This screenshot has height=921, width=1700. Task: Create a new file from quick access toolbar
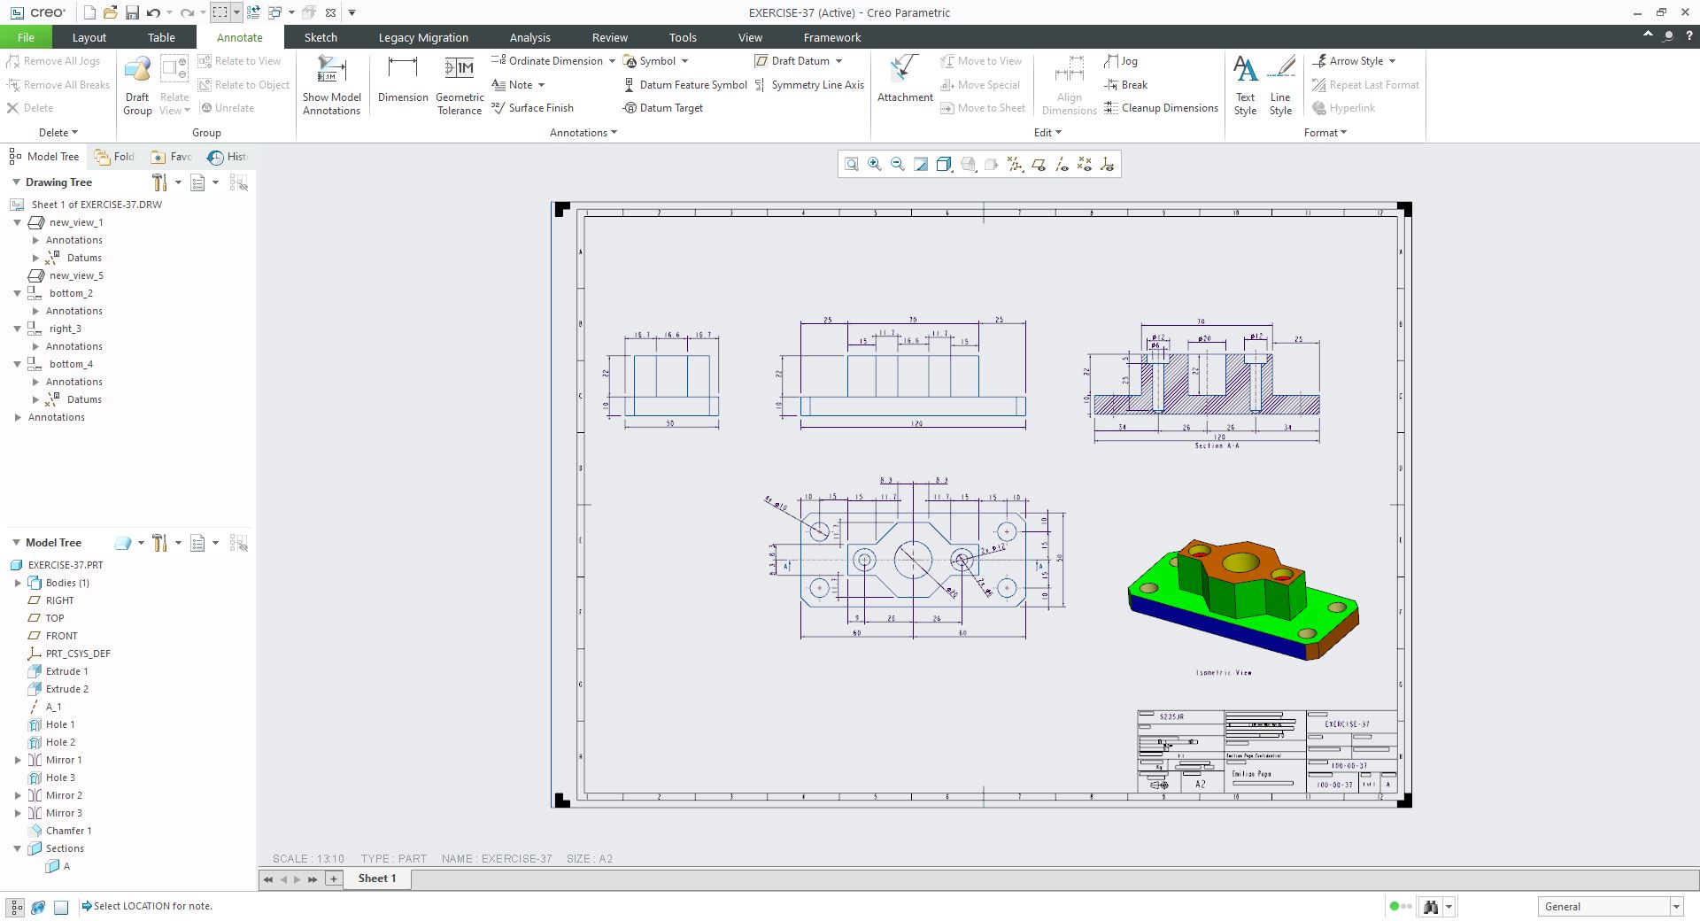[x=89, y=12]
